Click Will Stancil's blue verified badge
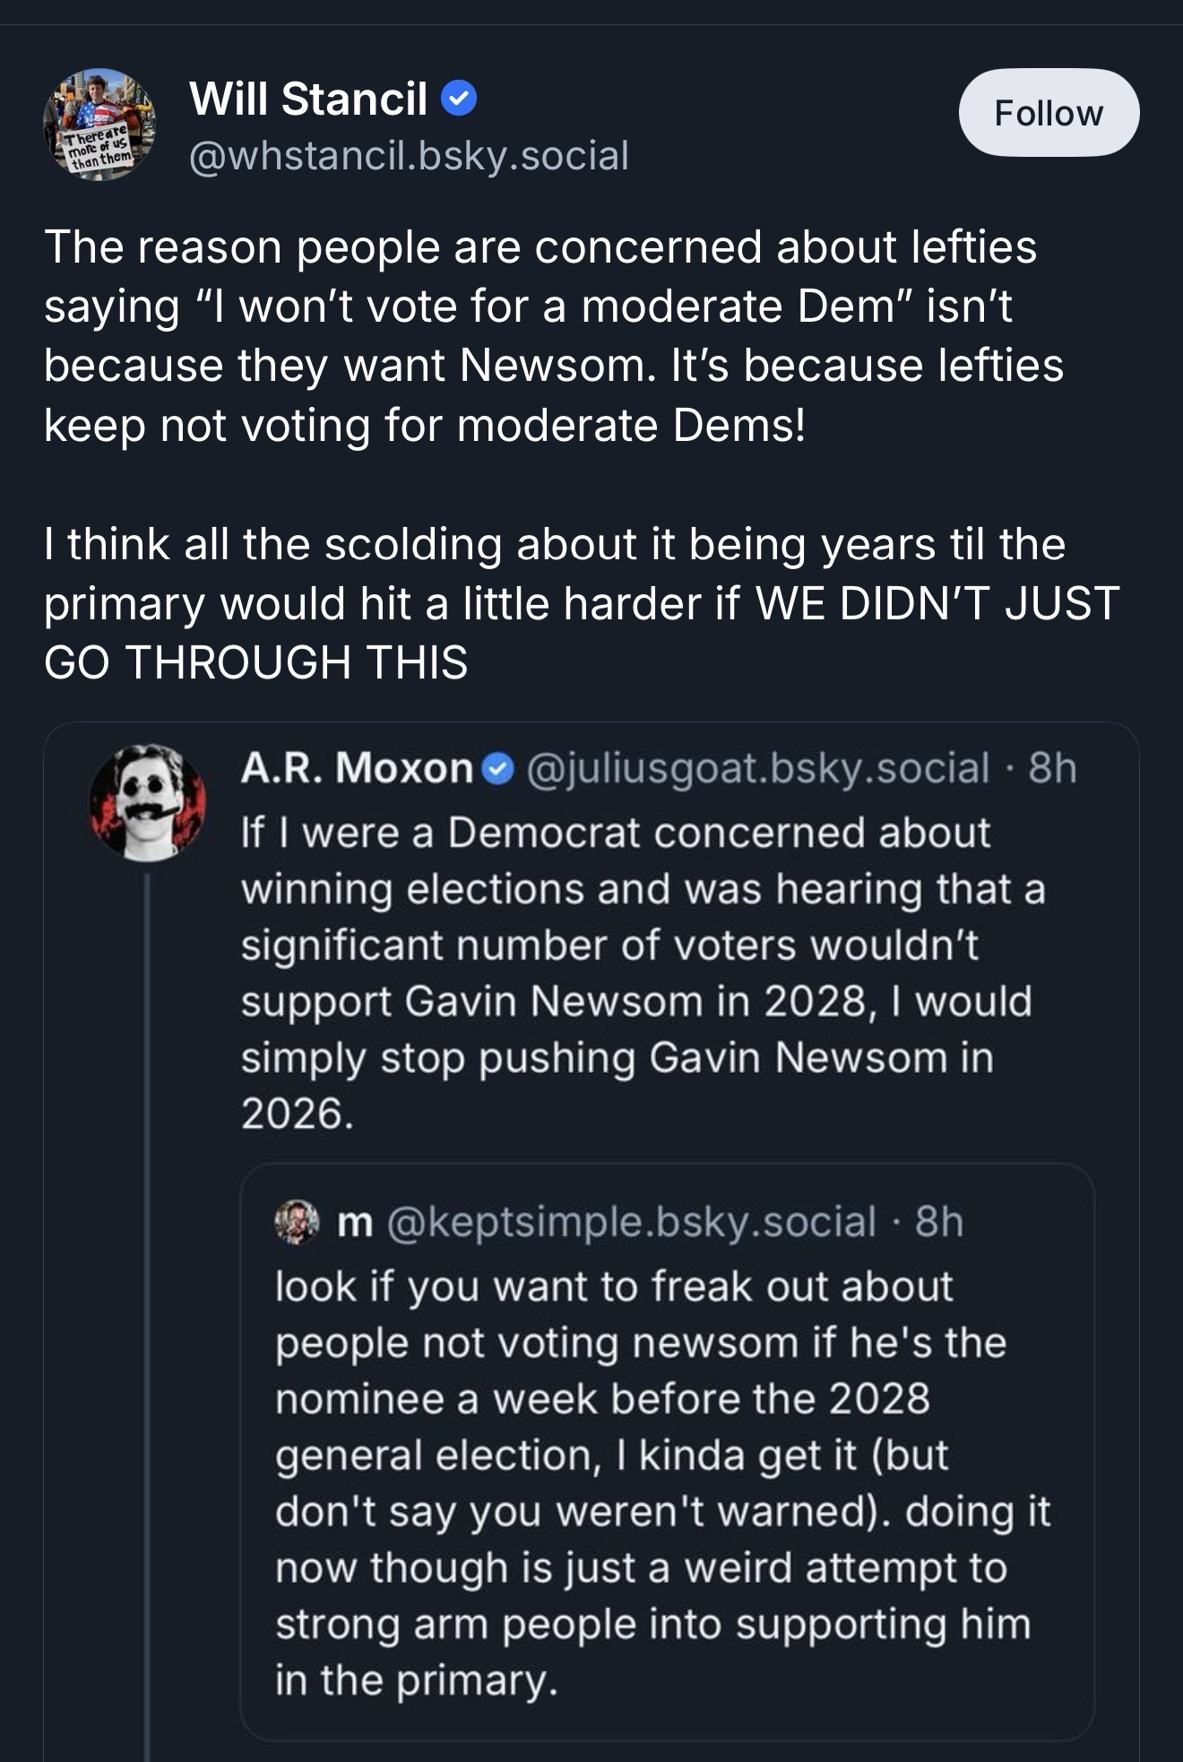 coord(459,99)
